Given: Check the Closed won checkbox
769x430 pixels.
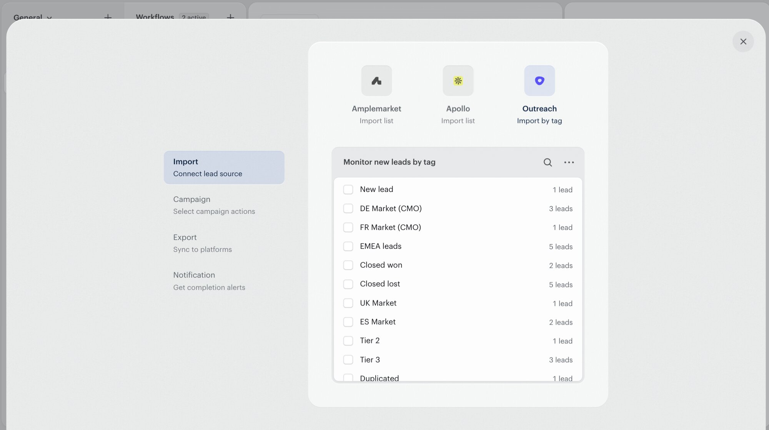Looking at the screenshot, I should tap(348, 265).
